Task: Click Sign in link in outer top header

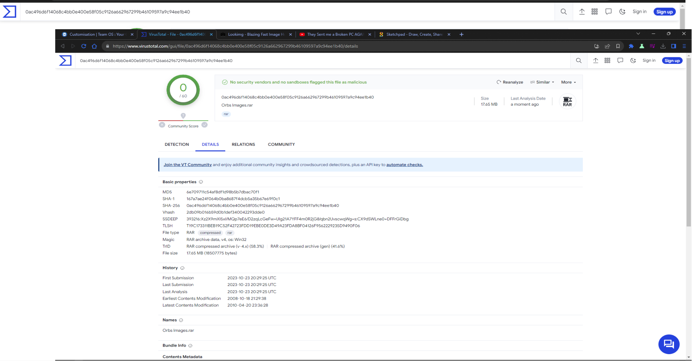Action: [x=639, y=12]
